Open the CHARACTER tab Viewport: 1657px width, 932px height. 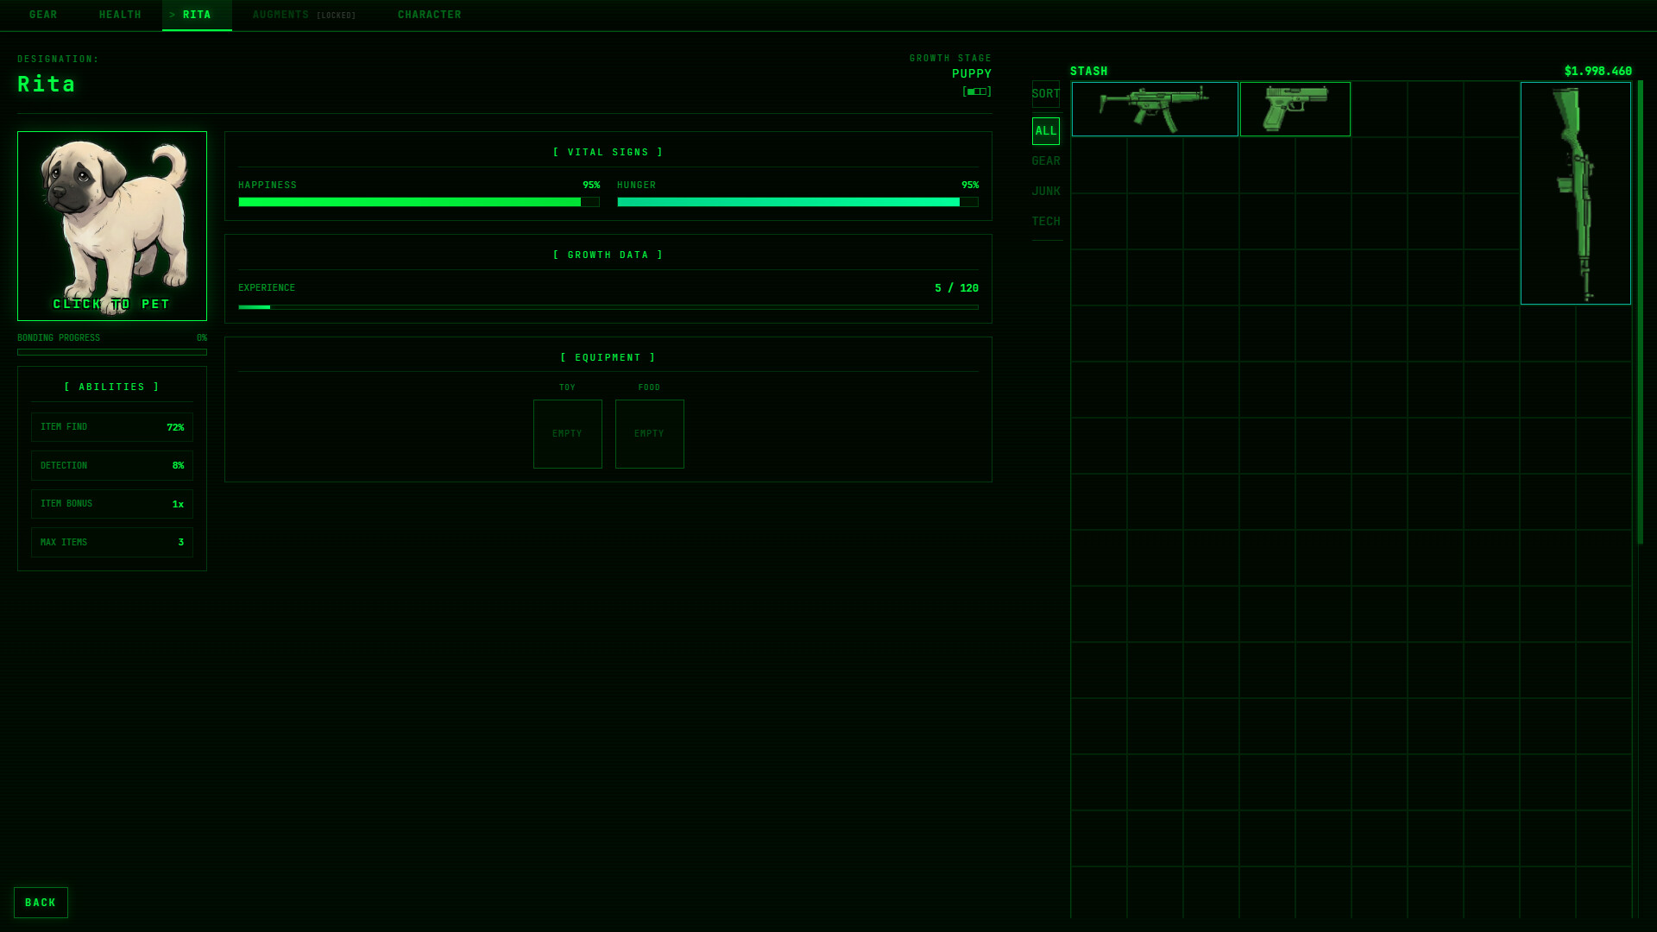[429, 14]
